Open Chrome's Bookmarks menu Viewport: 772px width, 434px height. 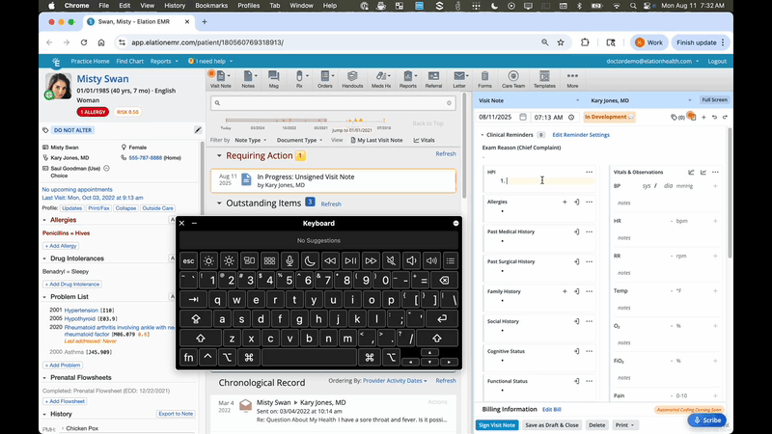pos(211,6)
